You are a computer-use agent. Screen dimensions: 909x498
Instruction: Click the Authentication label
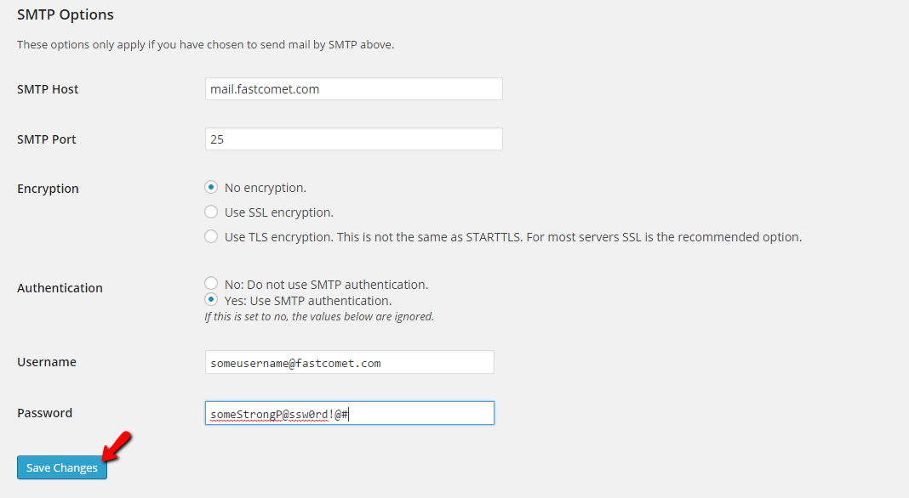[x=60, y=287]
